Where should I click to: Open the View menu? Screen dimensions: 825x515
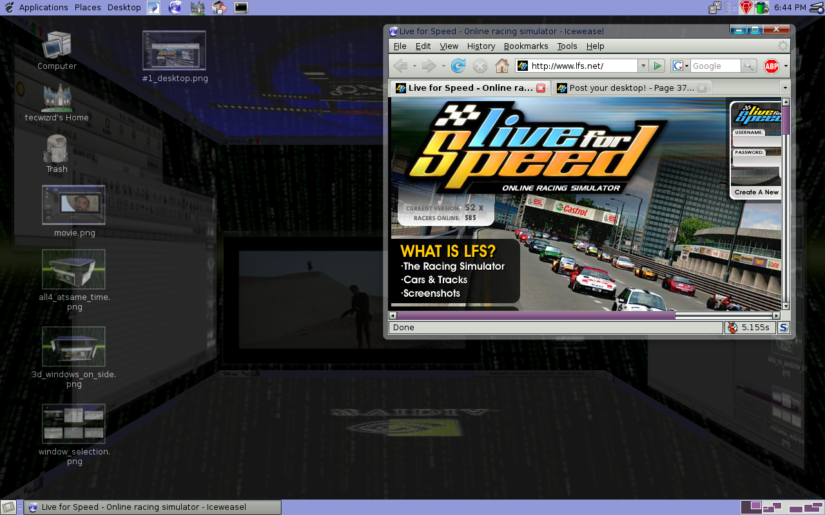(449, 46)
